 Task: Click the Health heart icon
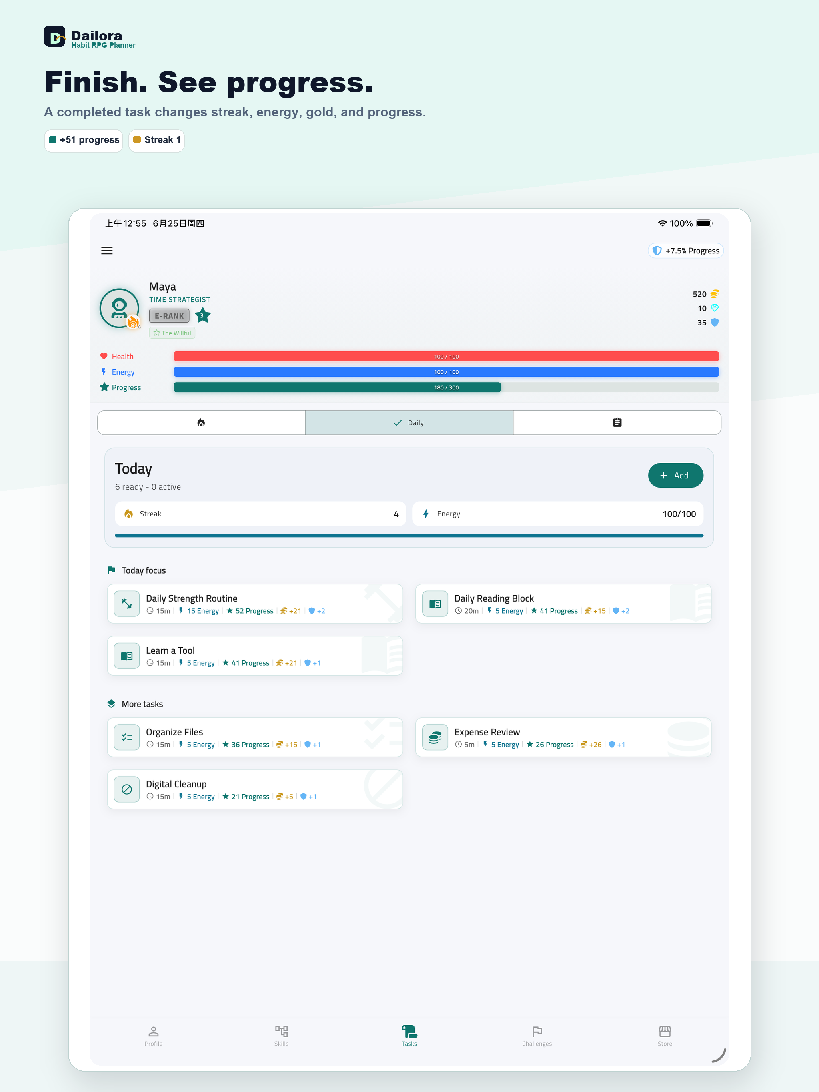[104, 356]
